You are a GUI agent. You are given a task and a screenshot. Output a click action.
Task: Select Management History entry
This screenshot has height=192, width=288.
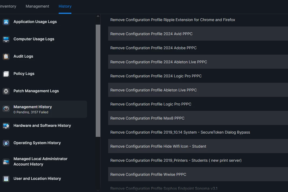(44, 109)
